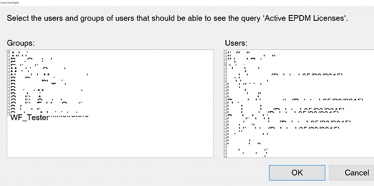Uncheck the checked first checkbox in Groups
The image size is (374, 186).
click(9, 52)
